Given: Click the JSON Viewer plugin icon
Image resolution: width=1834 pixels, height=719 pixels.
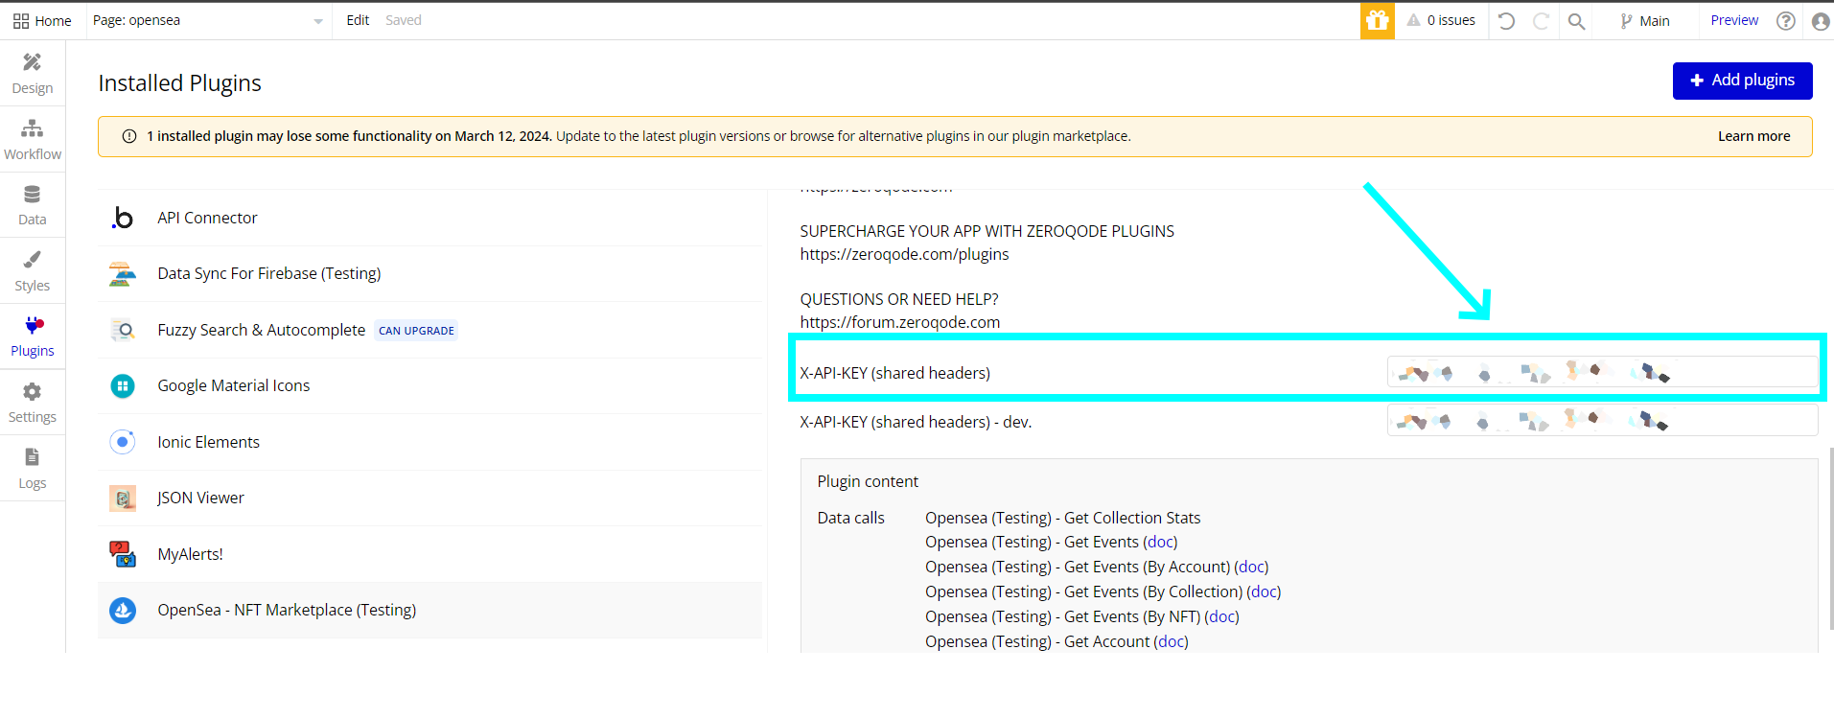Looking at the screenshot, I should (123, 498).
